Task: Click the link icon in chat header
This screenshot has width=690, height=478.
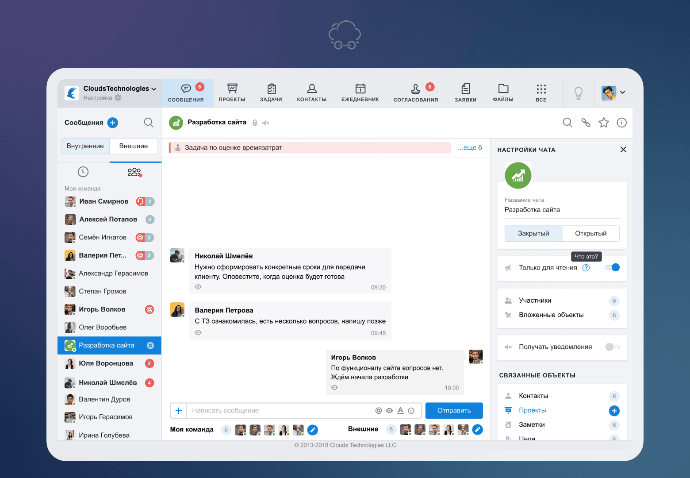Action: (x=586, y=123)
